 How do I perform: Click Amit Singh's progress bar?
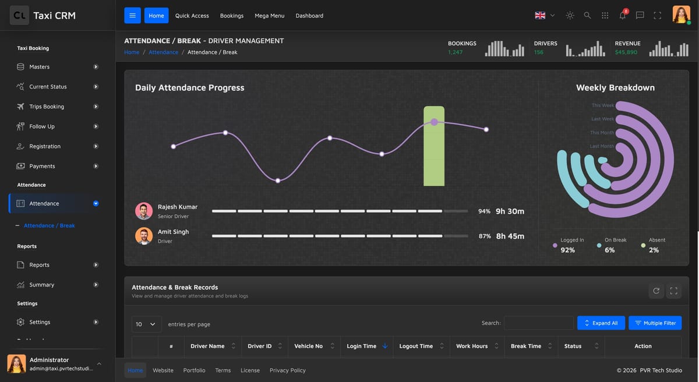point(340,236)
